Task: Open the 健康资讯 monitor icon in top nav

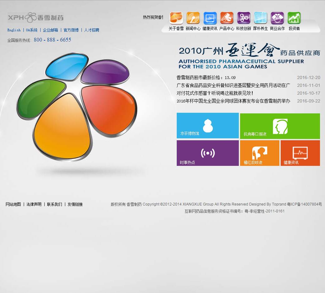Action: [x=210, y=18]
